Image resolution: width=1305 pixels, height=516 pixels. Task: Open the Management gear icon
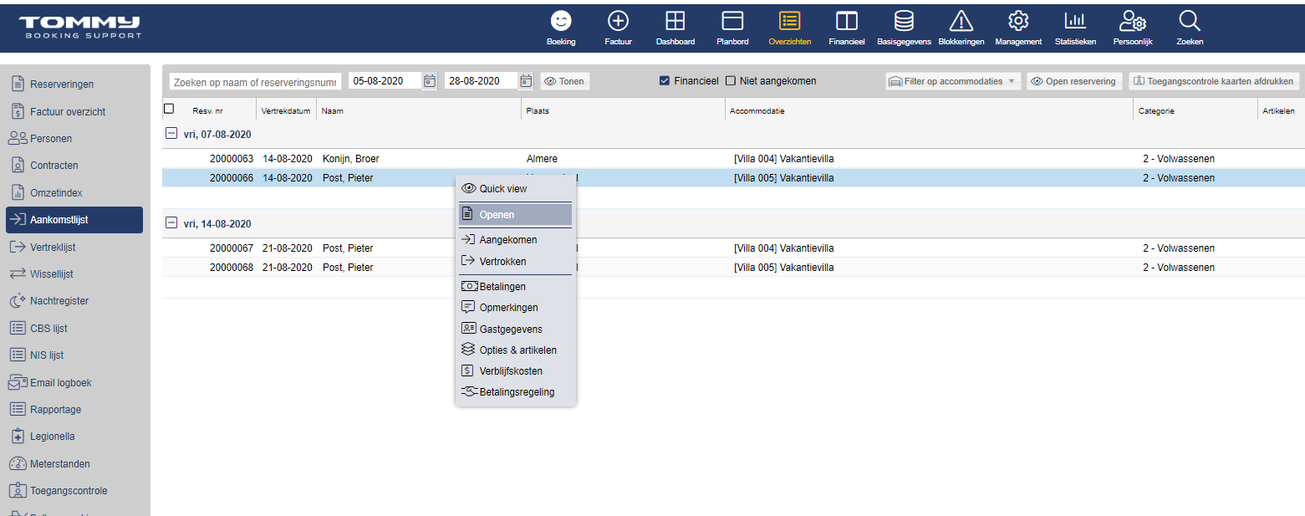coord(1018,21)
